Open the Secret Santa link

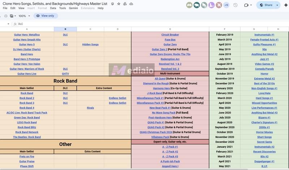[x=264, y=142]
